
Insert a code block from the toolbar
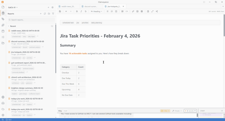point(127,11)
